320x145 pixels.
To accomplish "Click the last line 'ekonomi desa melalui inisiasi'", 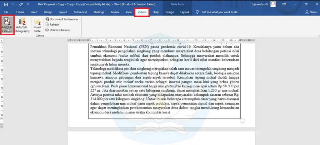I will [x=130, y=113].
